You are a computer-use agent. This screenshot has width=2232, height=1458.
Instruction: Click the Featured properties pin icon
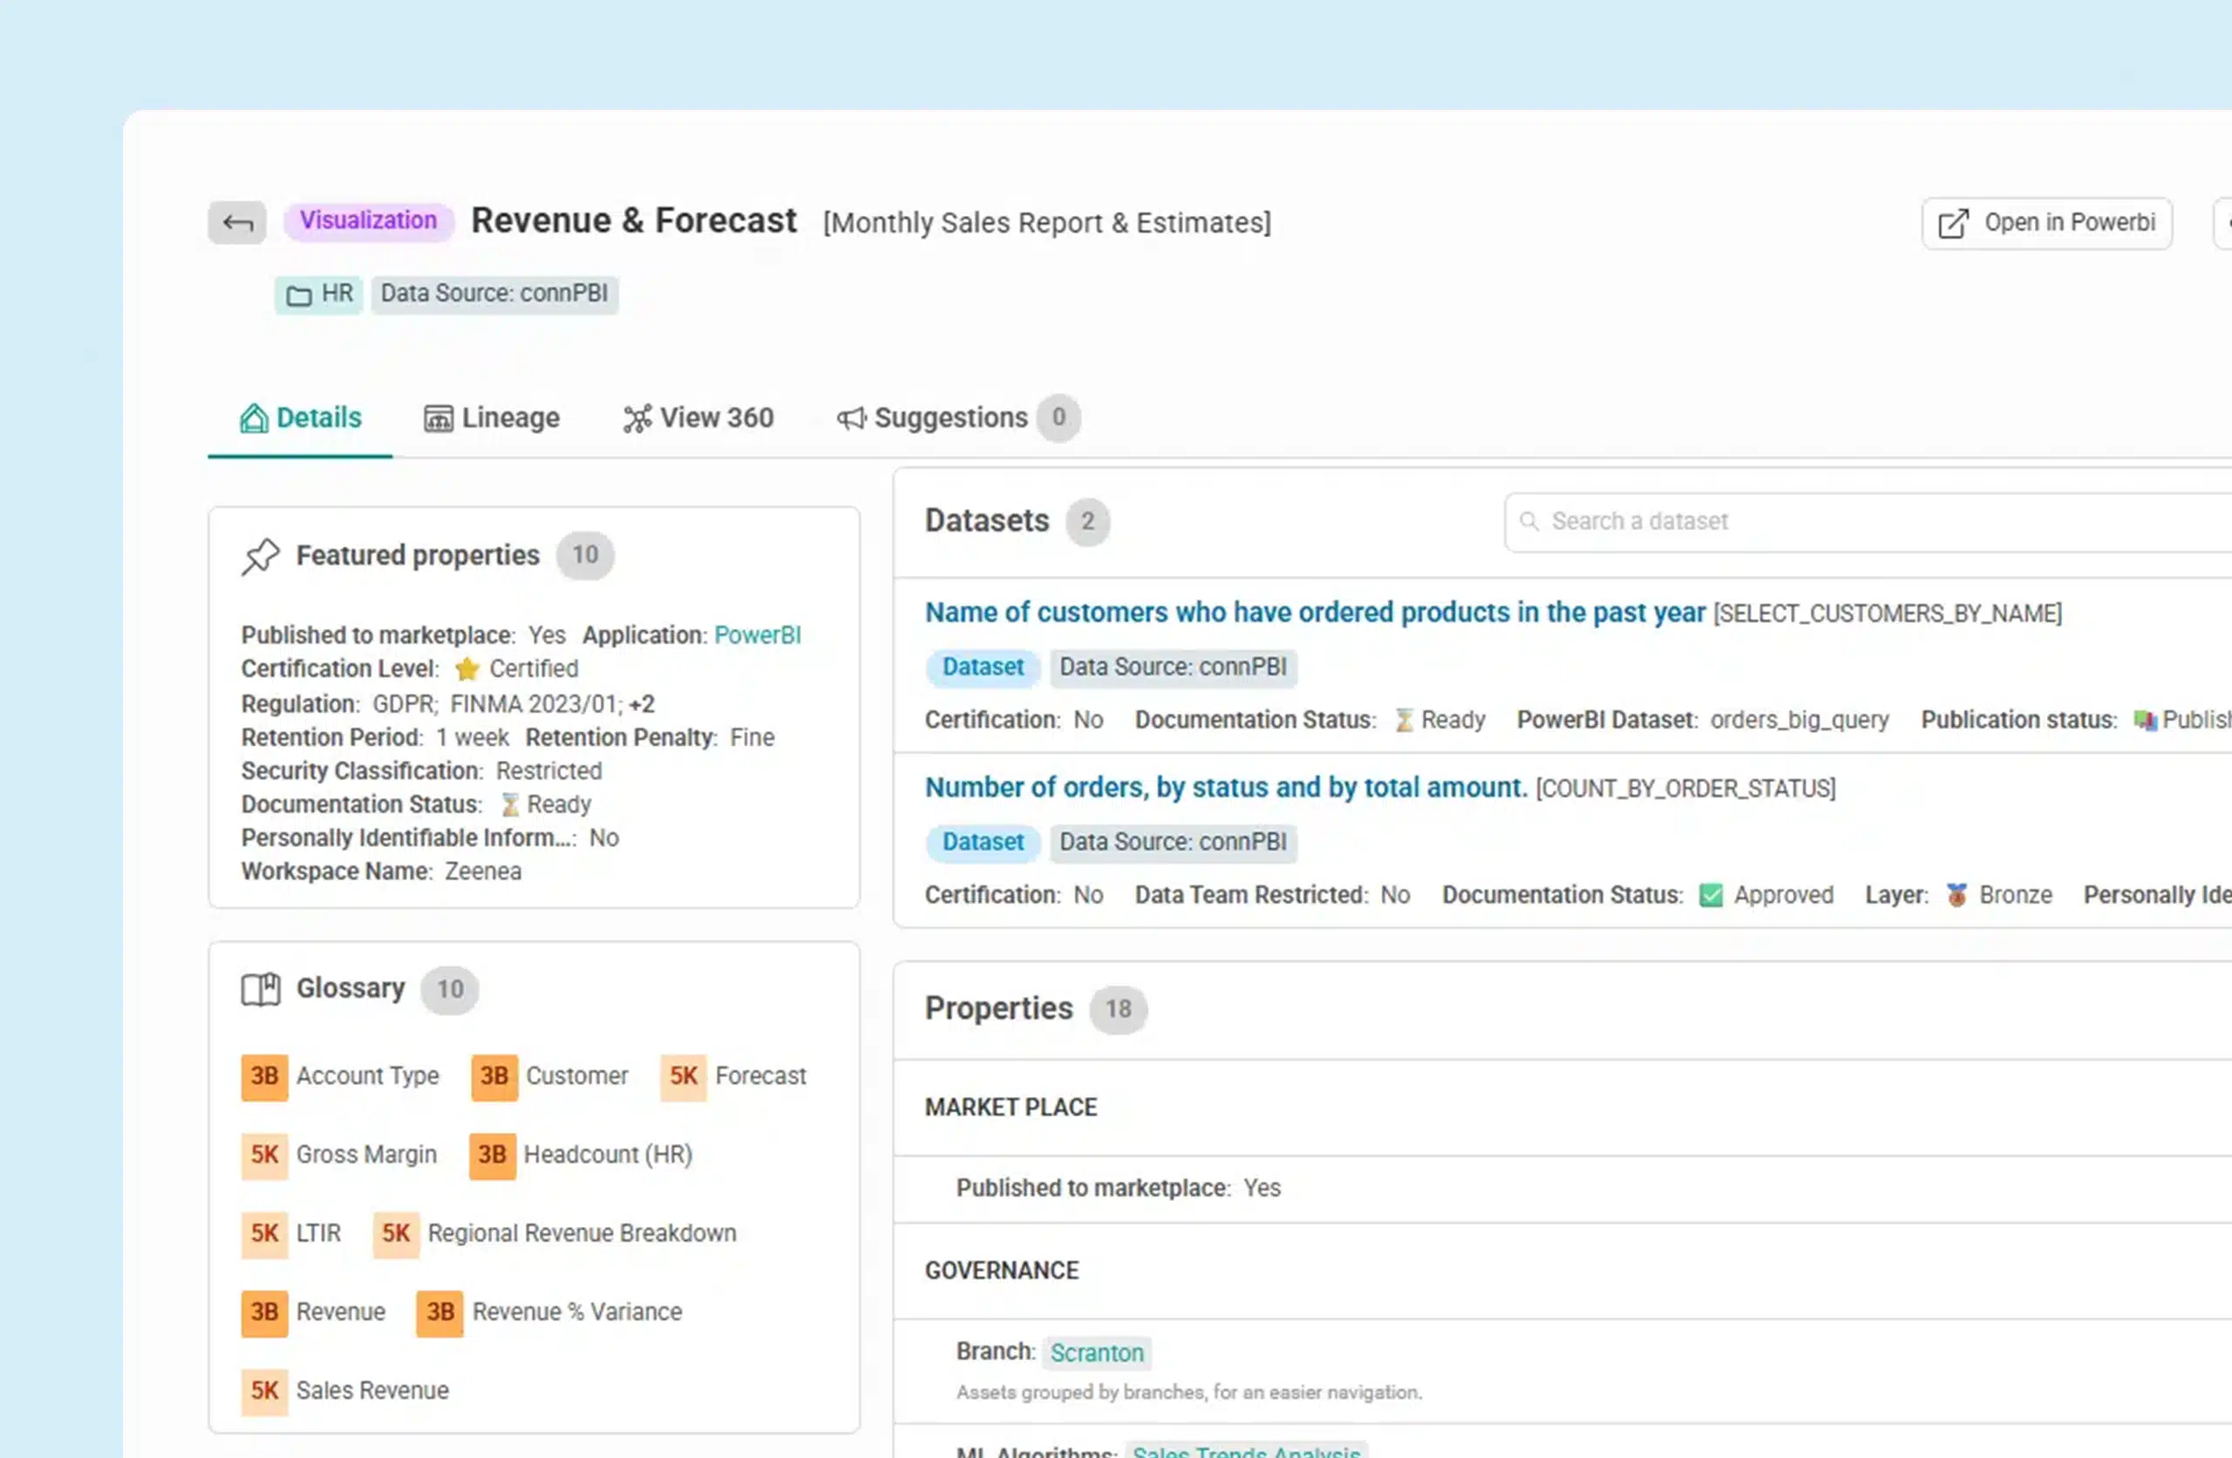pyautogui.click(x=261, y=556)
